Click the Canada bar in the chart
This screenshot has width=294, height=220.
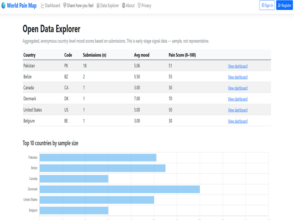pyautogui.click(x=74, y=179)
